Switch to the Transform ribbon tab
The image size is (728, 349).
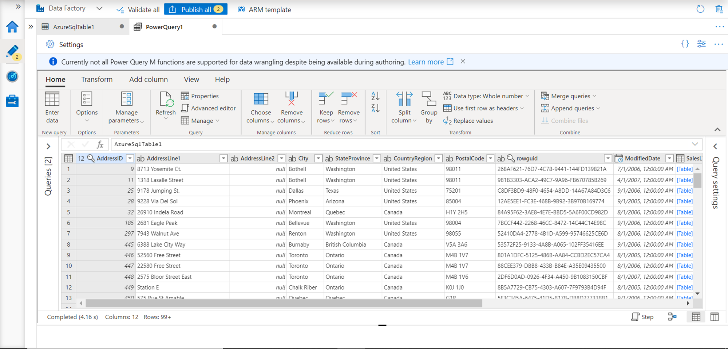click(97, 79)
